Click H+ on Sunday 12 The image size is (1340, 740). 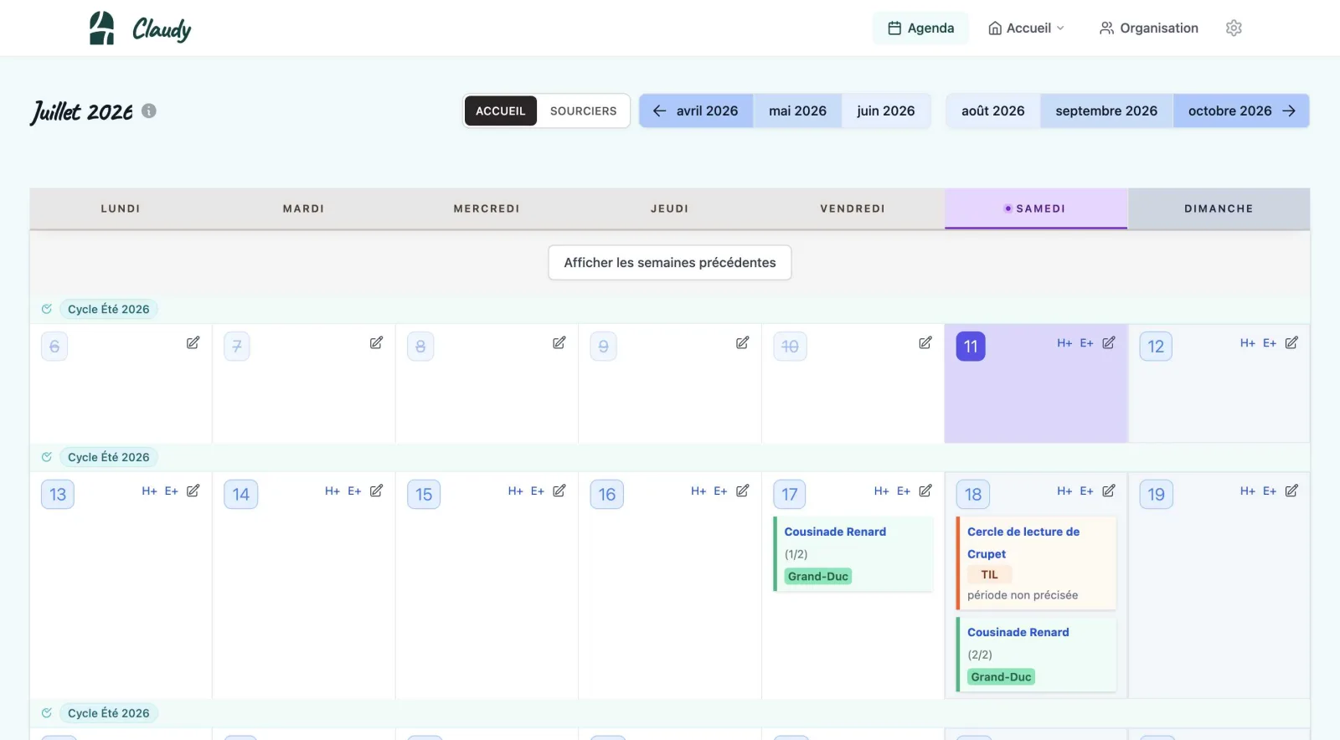pyautogui.click(x=1248, y=342)
